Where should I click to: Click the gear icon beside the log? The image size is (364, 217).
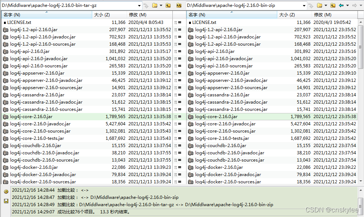pyautogui.click(x=6, y=192)
